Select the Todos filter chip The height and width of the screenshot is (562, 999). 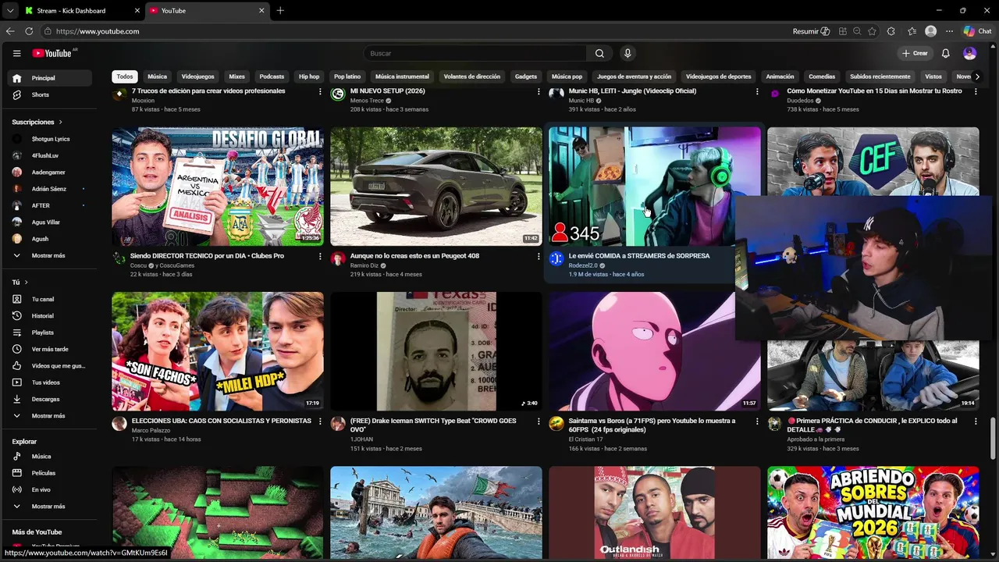(x=125, y=76)
